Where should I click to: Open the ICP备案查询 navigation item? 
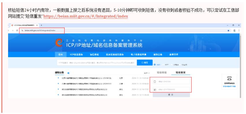click(76, 55)
